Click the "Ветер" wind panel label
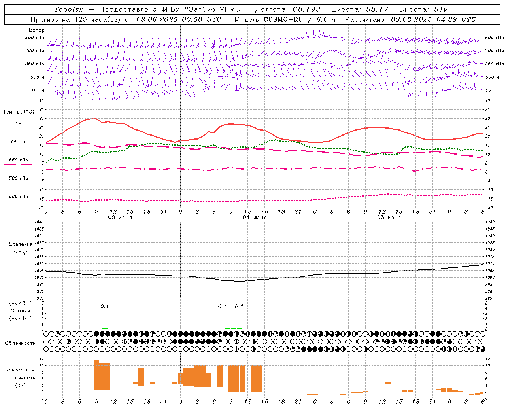Viewport: 506px width, 405px height. click(37, 30)
